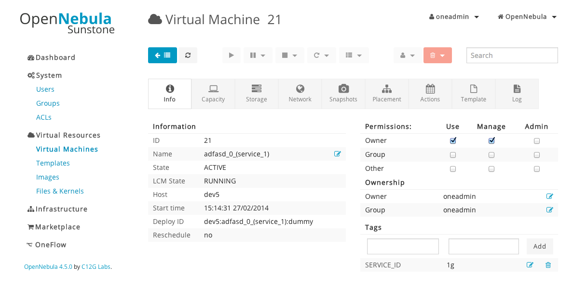Switch to the Log tab
This screenshot has width=587, height=306.
pyautogui.click(x=517, y=94)
